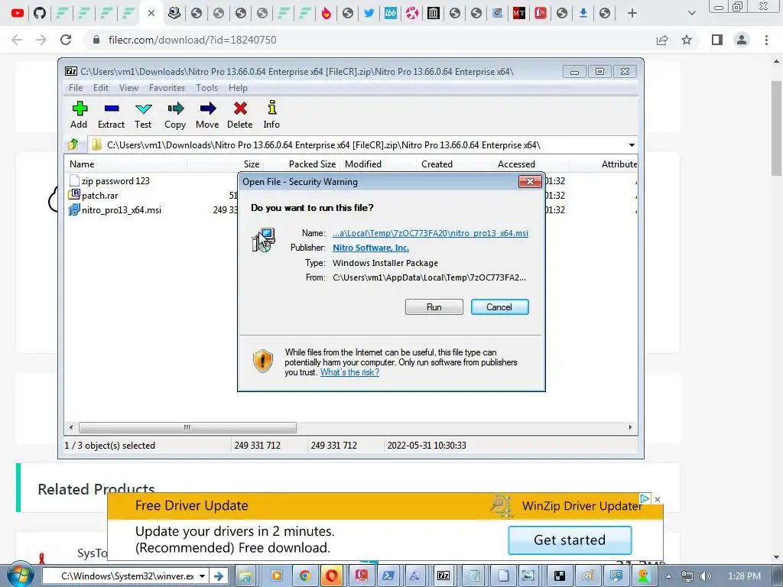
Task: Click Cancel in the Security Warning dialog
Action: click(x=499, y=307)
